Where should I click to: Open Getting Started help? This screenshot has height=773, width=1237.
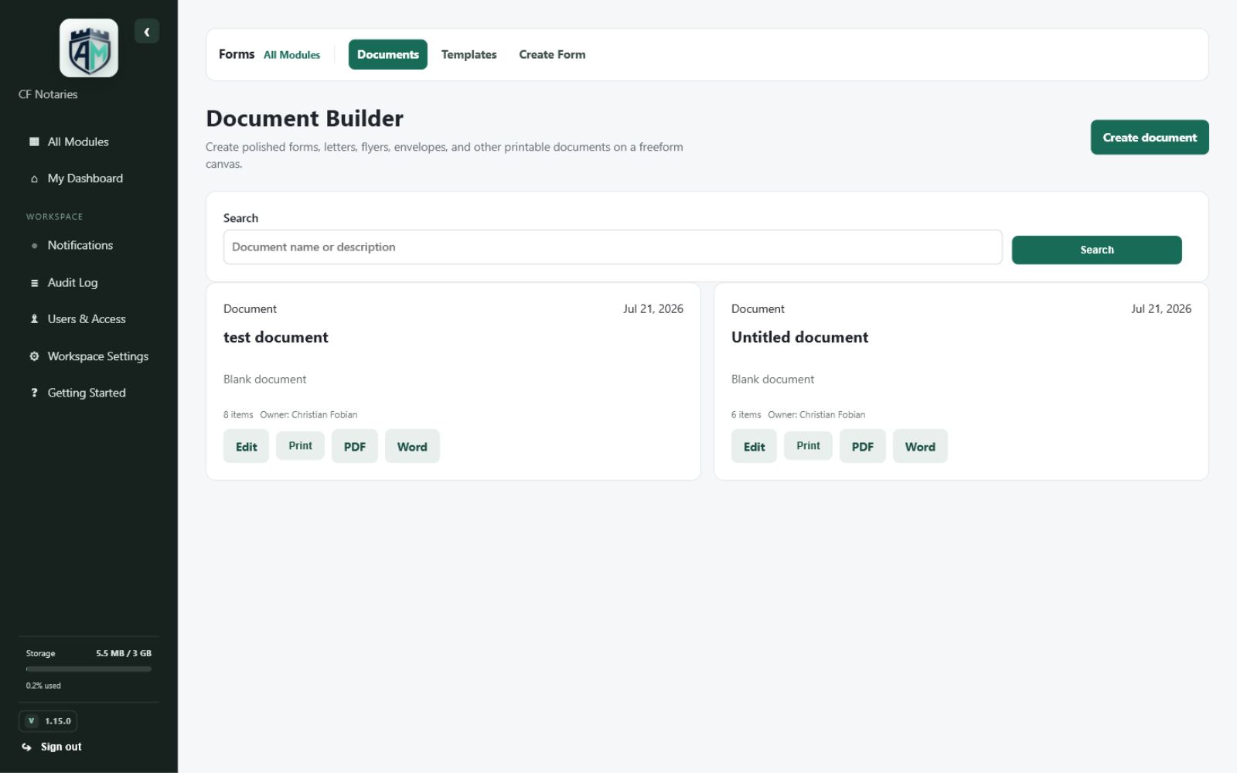coord(88,393)
